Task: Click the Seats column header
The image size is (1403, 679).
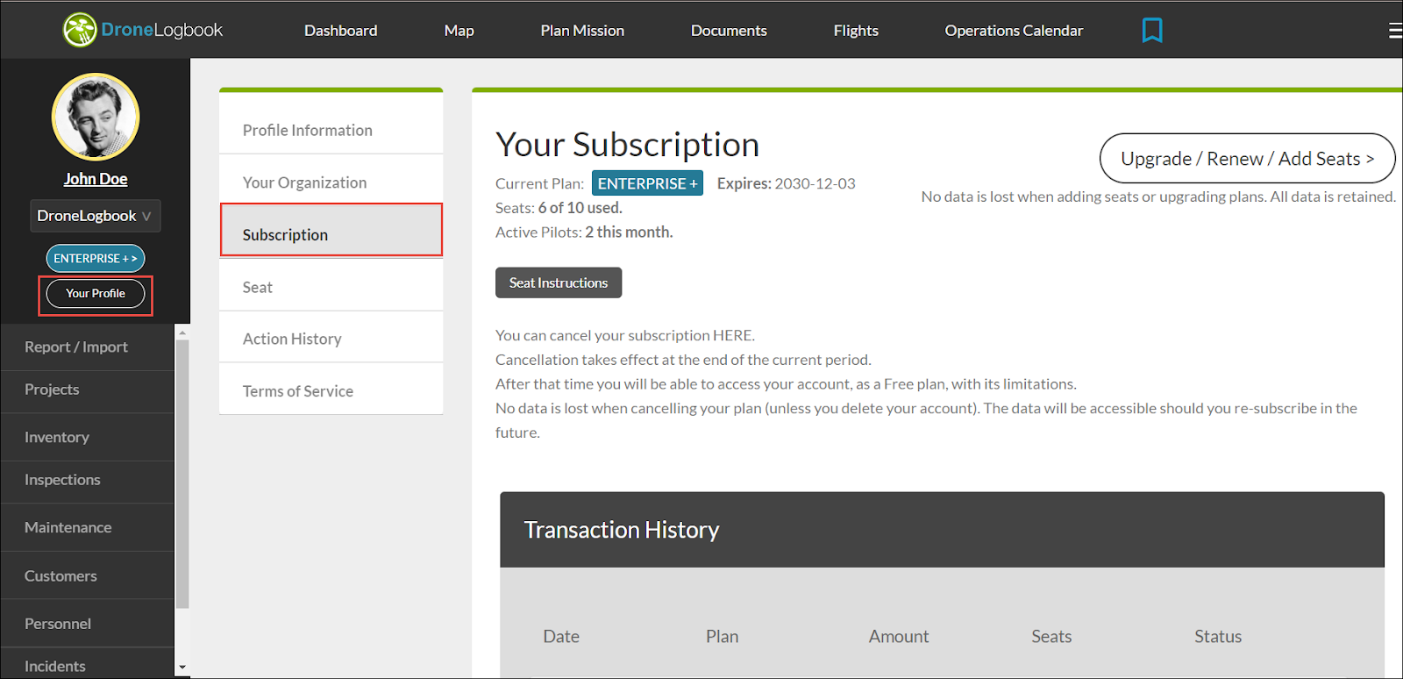Action: (x=1051, y=637)
